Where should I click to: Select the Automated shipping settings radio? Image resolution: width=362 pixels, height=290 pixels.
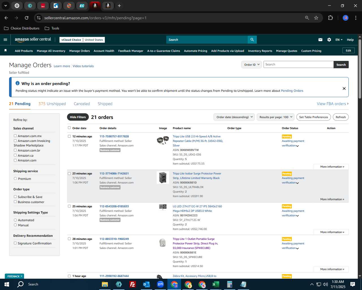pos(15,220)
